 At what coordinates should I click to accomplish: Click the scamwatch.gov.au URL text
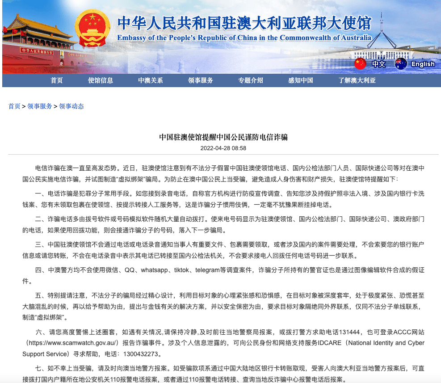[x=72, y=343]
